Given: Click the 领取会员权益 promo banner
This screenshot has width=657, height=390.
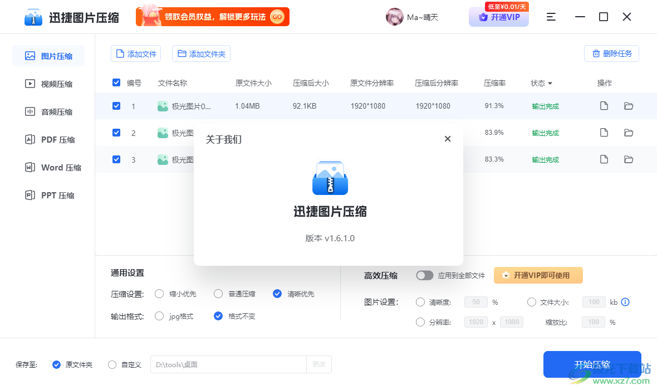Looking at the screenshot, I should pyautogui.click(x=213, y=17).
